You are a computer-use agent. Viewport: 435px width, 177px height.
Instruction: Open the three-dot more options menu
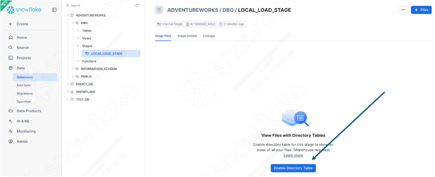pyautogui.click(x=403, y=10)
